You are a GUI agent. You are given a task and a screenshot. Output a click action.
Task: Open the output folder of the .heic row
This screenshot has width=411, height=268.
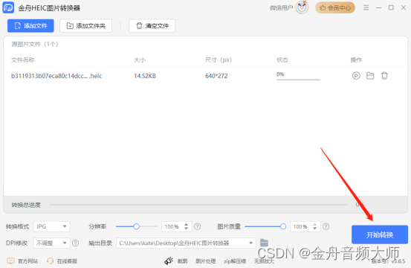370,76
